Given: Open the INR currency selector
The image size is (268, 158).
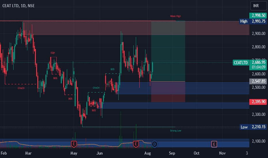Looking at the screenshot, I should tap(259, 6).
